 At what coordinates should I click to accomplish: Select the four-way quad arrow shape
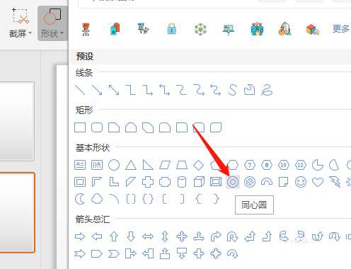point(182,236)
